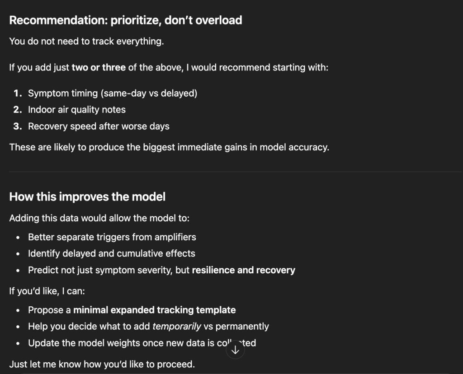Click the bold "minimal expanded tracking template" text

pos(154,310)
